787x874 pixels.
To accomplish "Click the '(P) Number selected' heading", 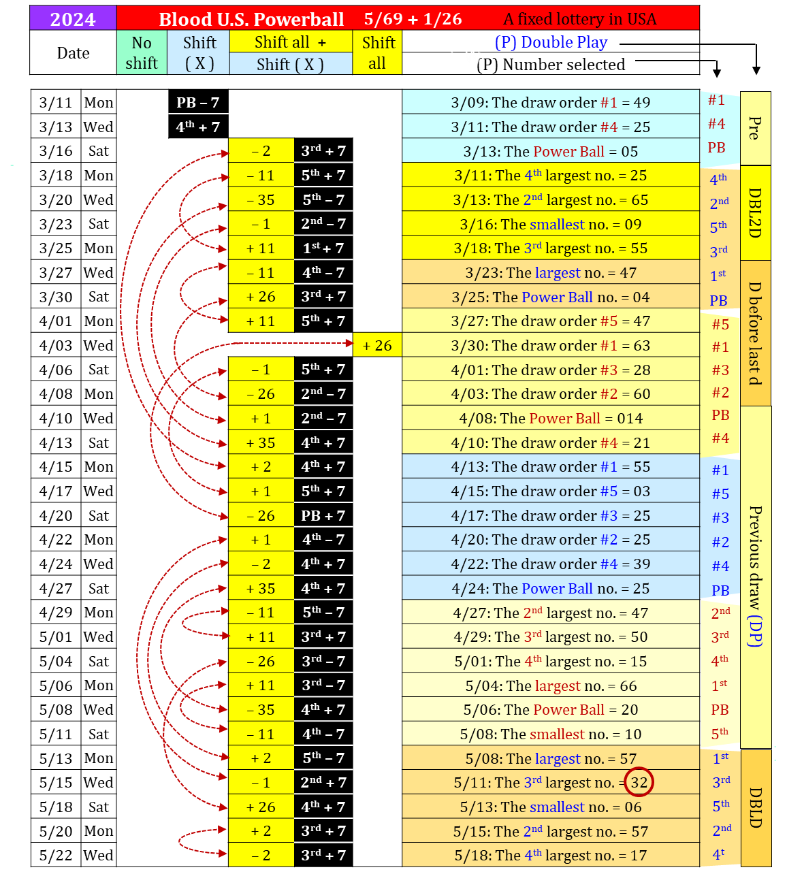I will point(551,65).
